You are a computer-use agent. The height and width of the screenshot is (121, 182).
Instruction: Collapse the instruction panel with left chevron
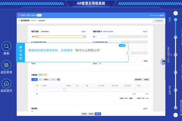point(128,53)
